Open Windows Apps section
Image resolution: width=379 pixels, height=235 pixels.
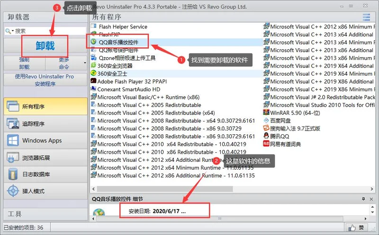45,140
